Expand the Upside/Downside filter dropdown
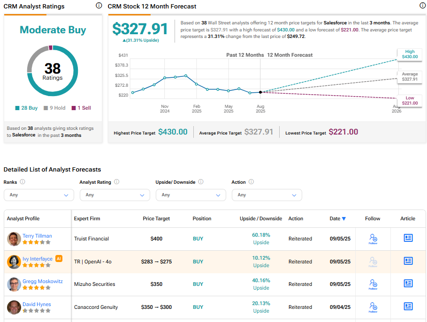Image resolution: width=427 pixels, height=322 pixels. coord(191,195)
